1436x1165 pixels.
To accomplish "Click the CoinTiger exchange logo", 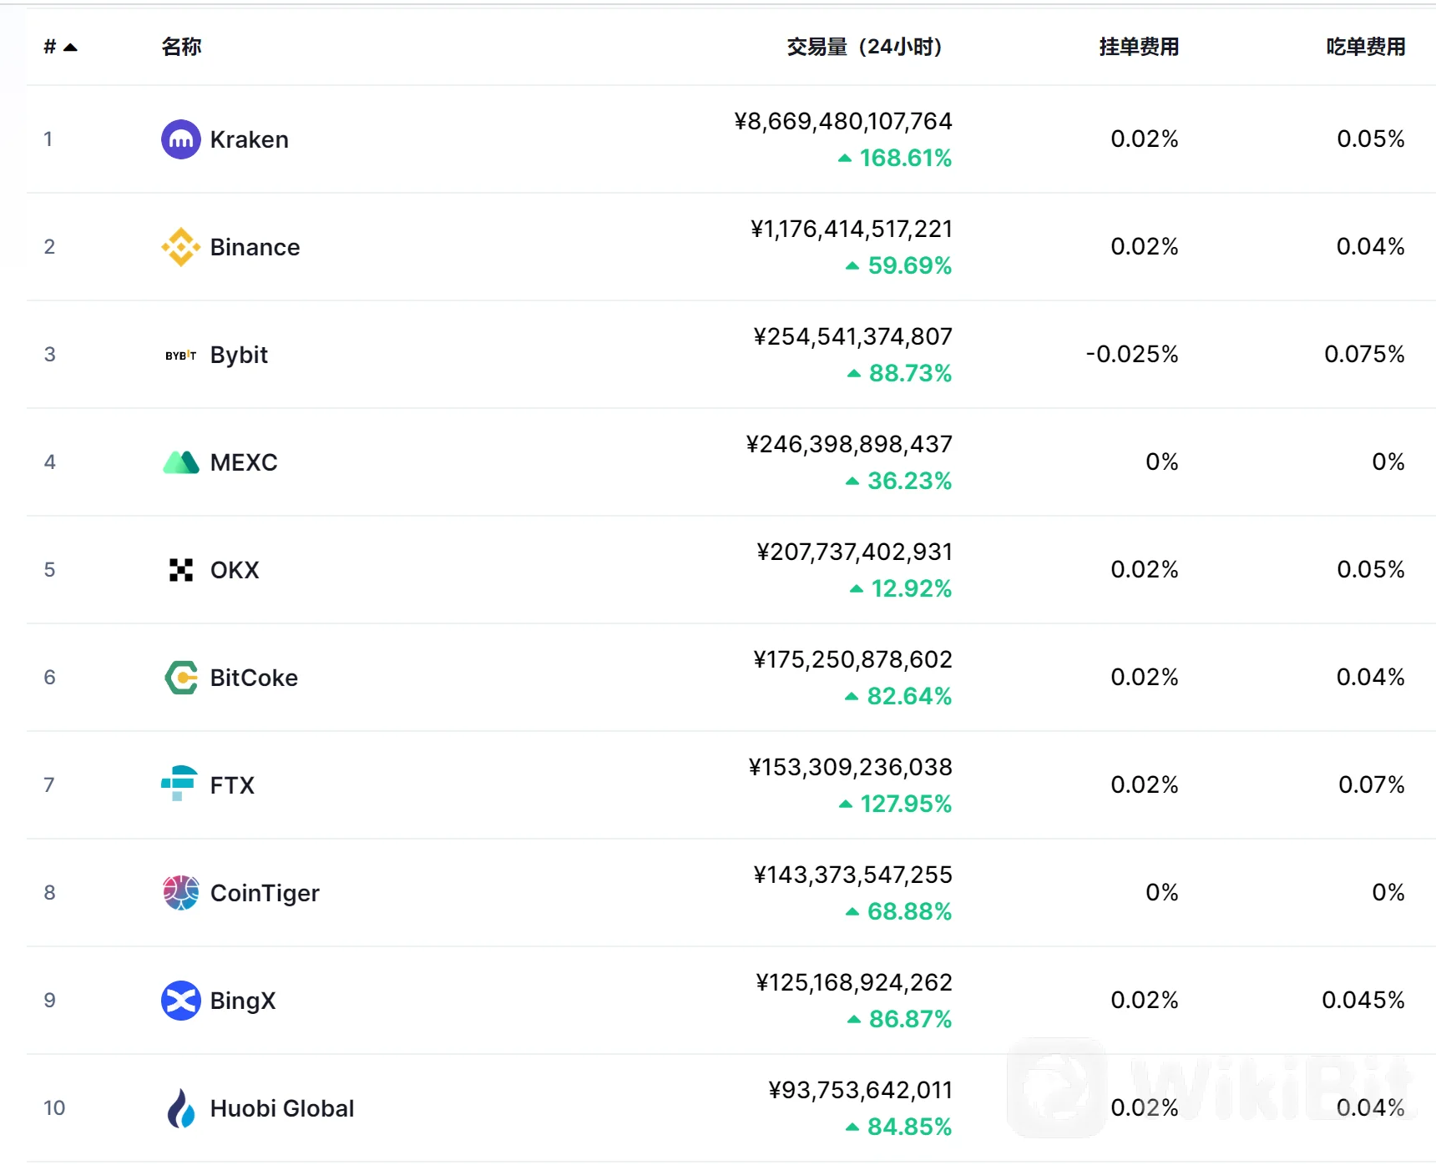I will point(180,893).
